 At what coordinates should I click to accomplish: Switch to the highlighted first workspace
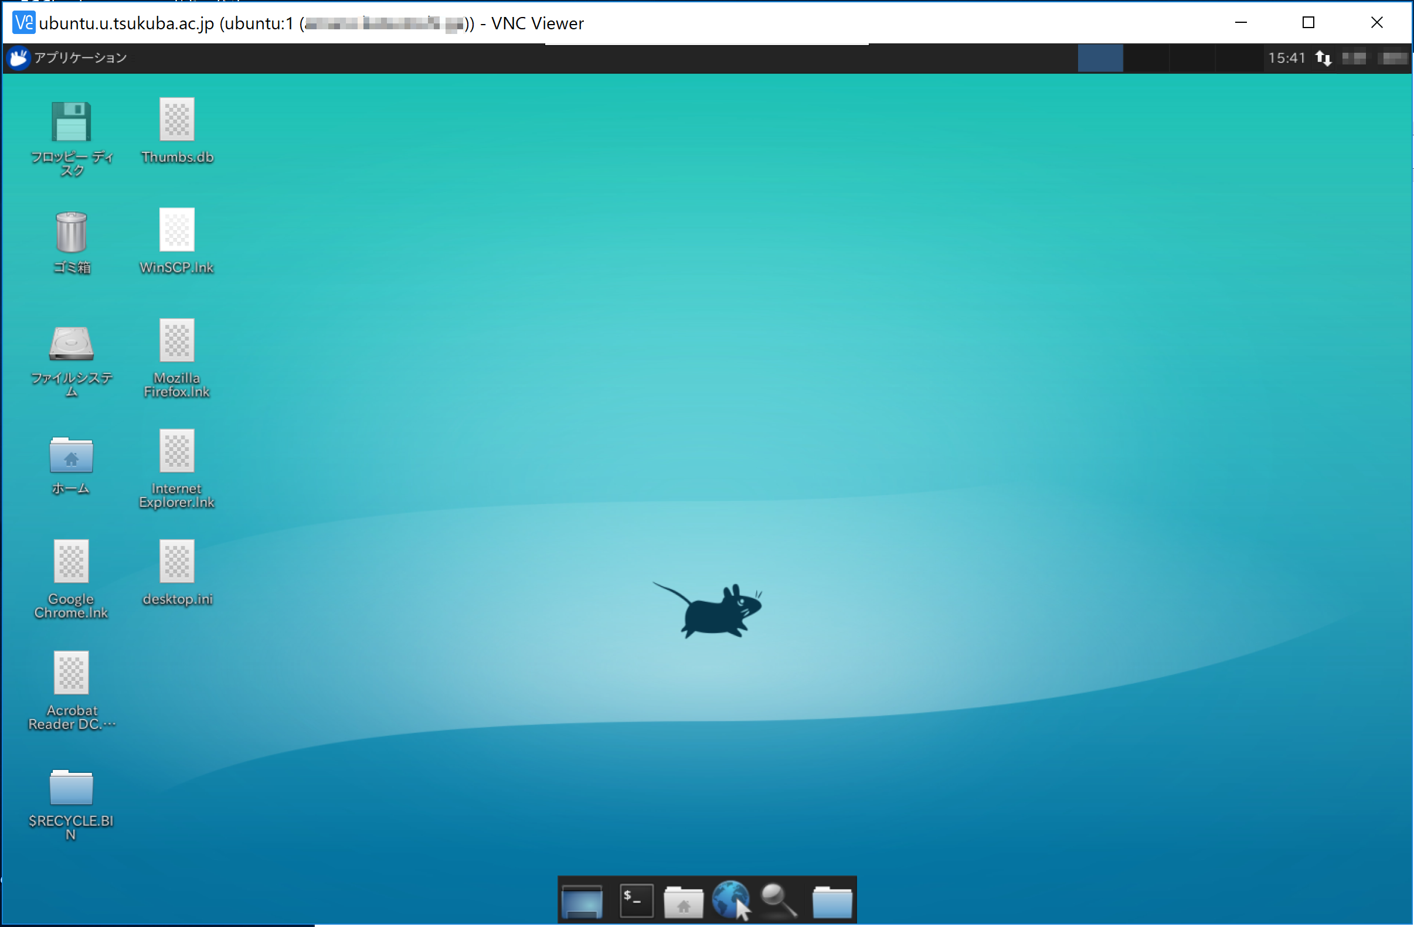pos(1100,58)
